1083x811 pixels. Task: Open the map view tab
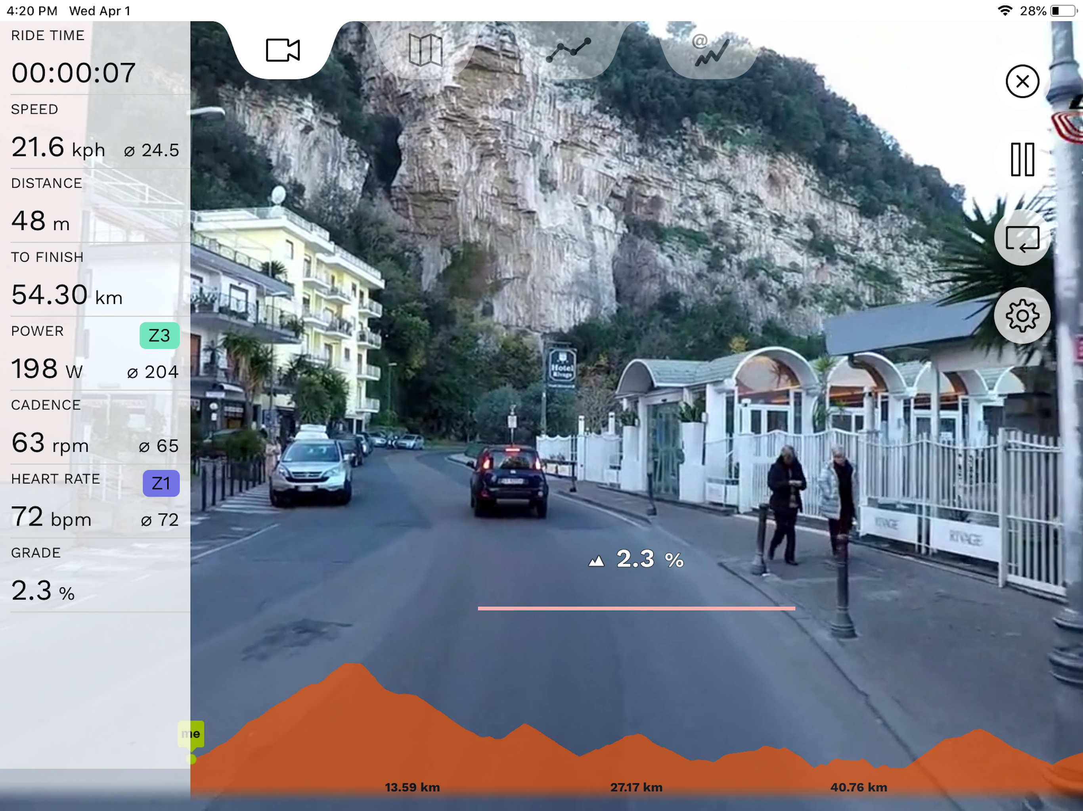[x=425, y=50]
